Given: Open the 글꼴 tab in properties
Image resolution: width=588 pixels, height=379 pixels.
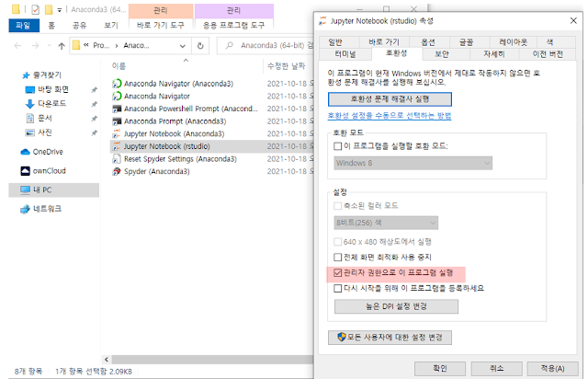Looking at the screenshot, I should [x=466, y=42].
